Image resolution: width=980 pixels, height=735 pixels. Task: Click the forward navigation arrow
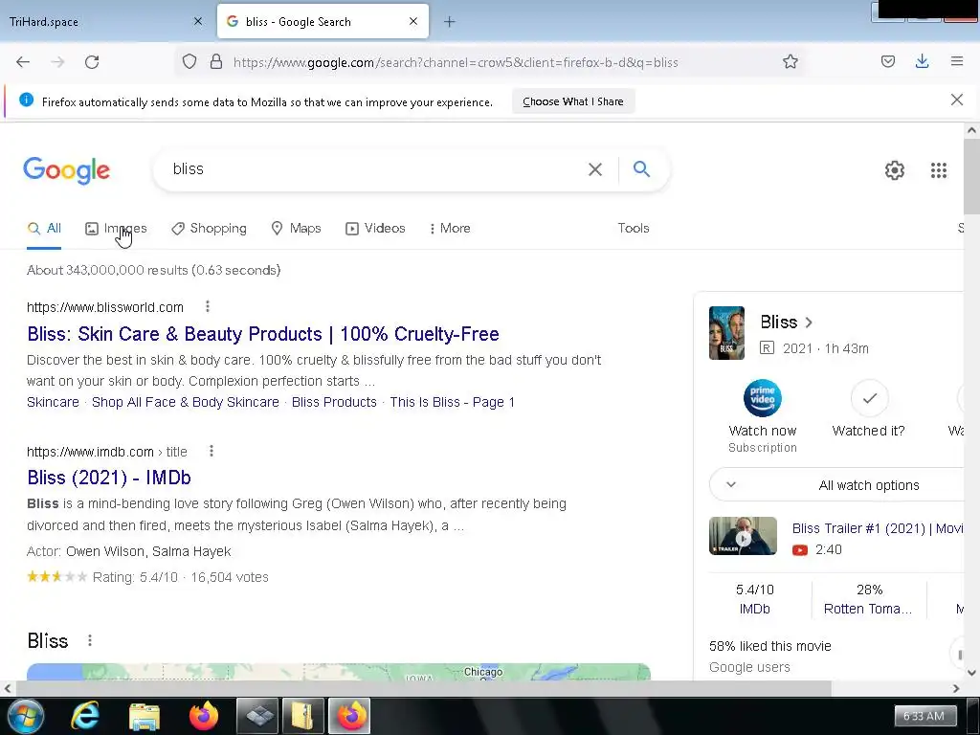[x=57, y=62]
